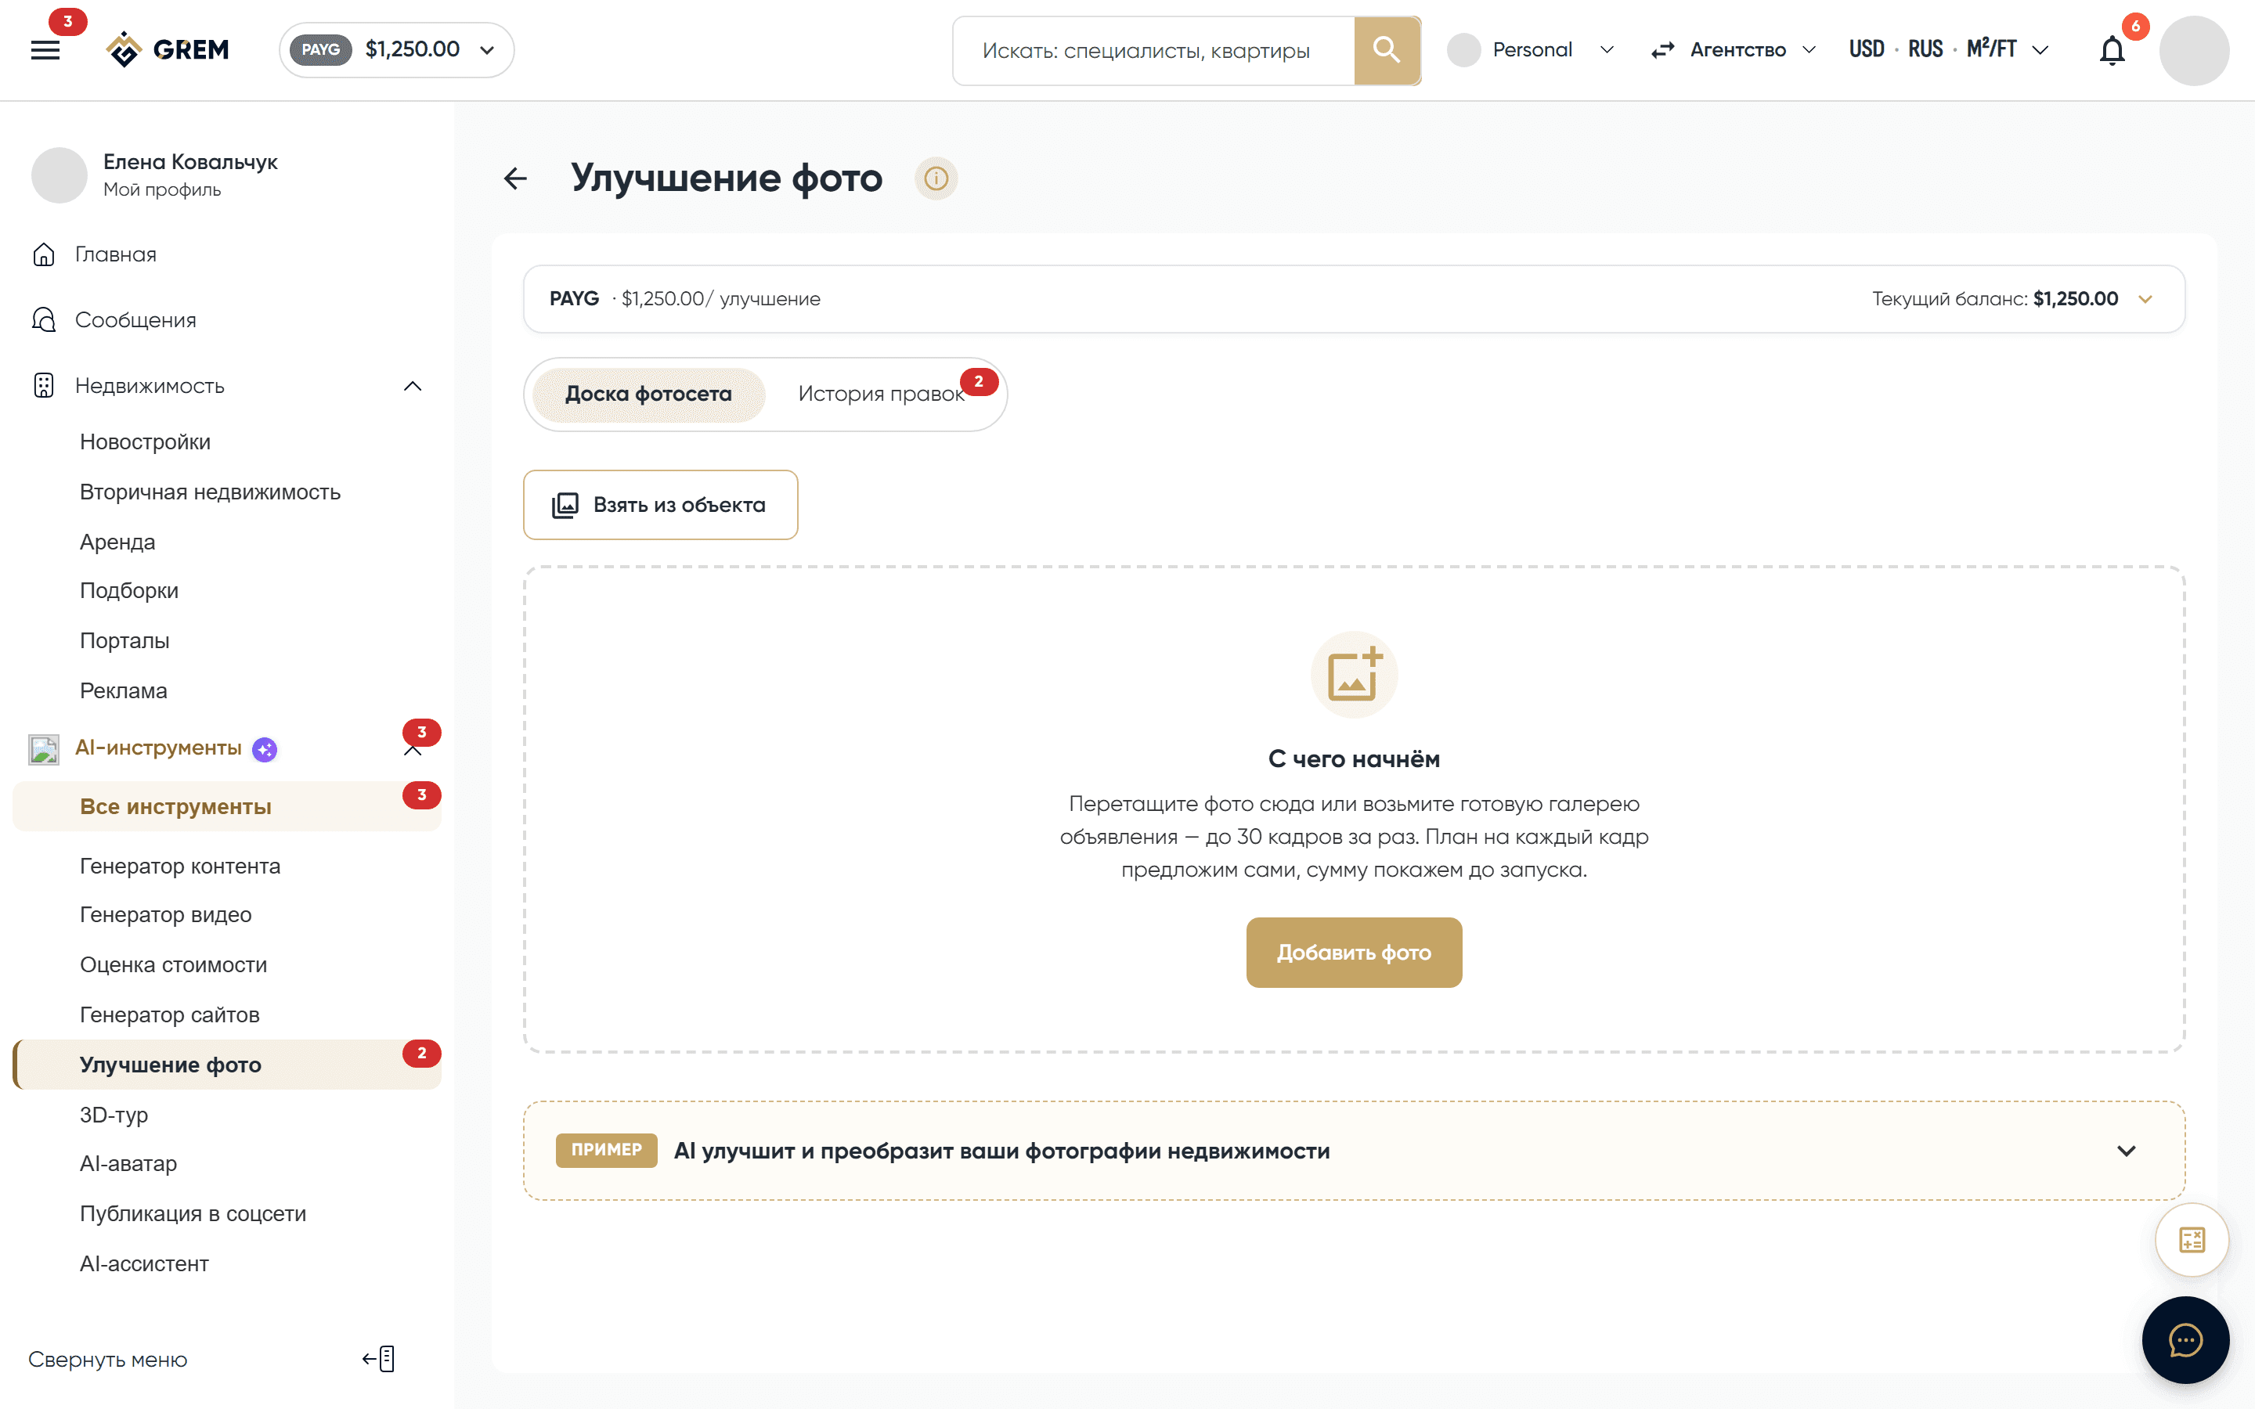Open Мой профиль link

(x=162, y=190)
